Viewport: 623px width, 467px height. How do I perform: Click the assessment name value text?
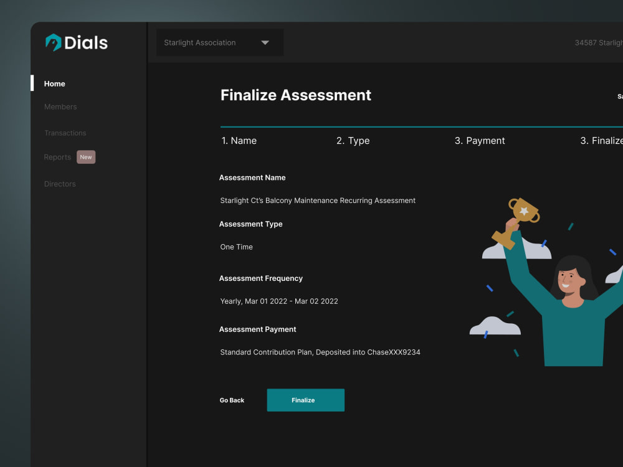pos(318,200)
